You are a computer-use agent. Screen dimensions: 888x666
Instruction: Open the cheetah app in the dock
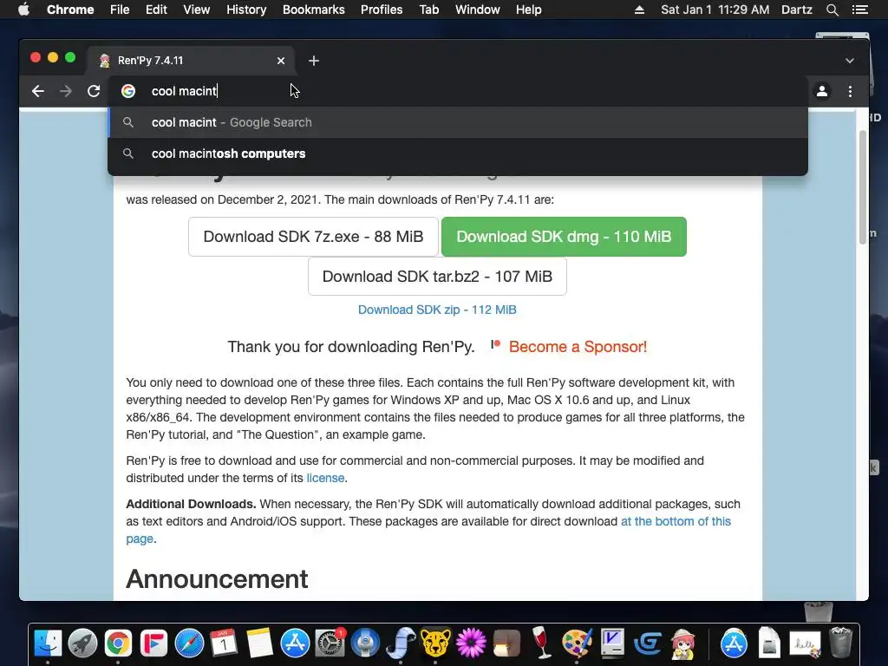coord(435,643)
